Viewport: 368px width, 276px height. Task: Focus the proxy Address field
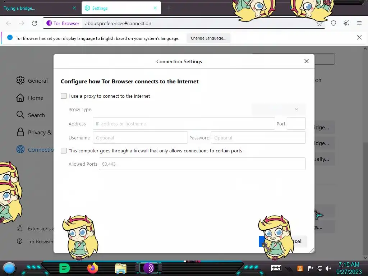click(184, 124)
